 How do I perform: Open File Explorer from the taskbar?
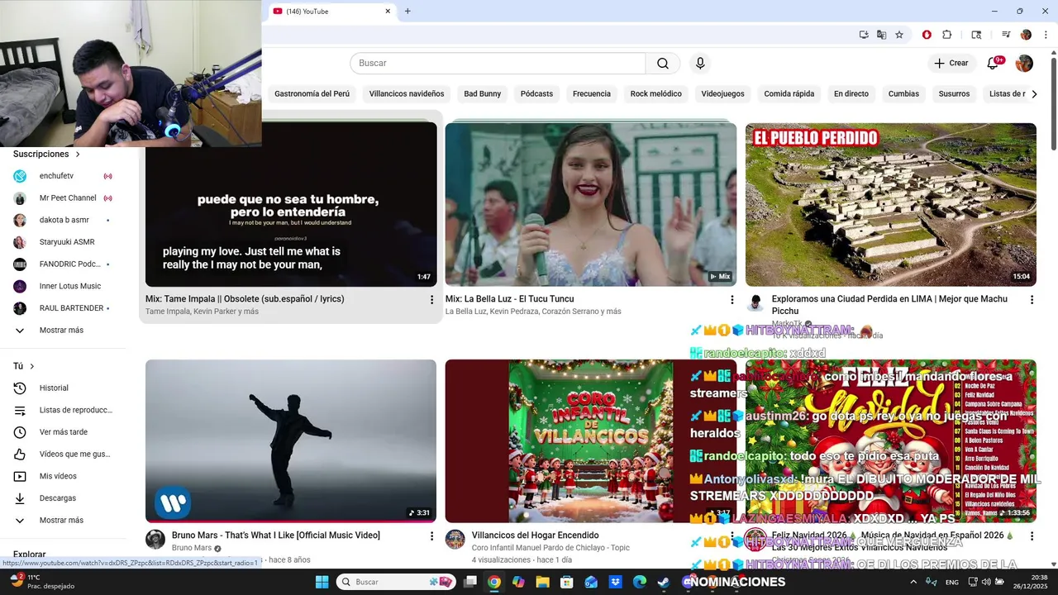click(x=542, y=582)
